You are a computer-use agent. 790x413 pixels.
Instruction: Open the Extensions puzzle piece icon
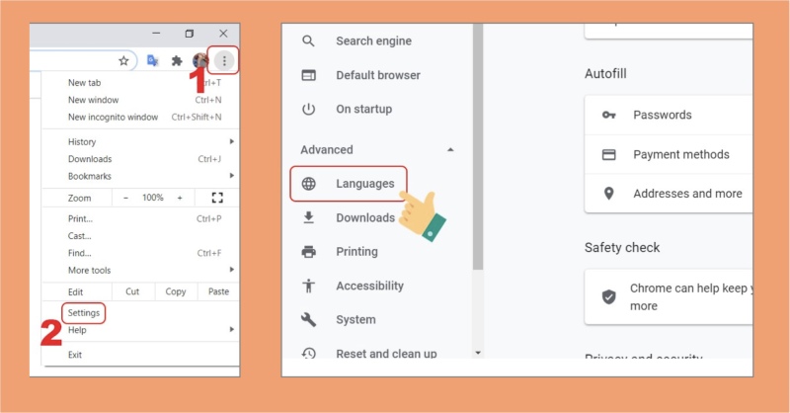(x=177, y=61)
